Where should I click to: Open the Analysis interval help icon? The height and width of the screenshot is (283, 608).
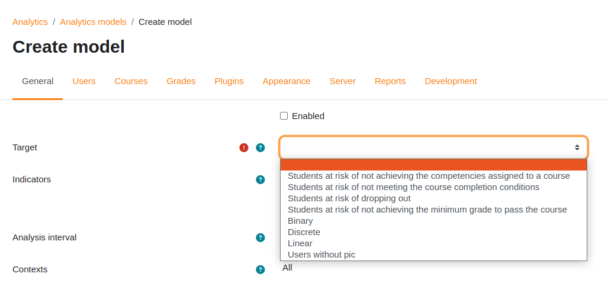pyautogui.click(x=260, y=237)
